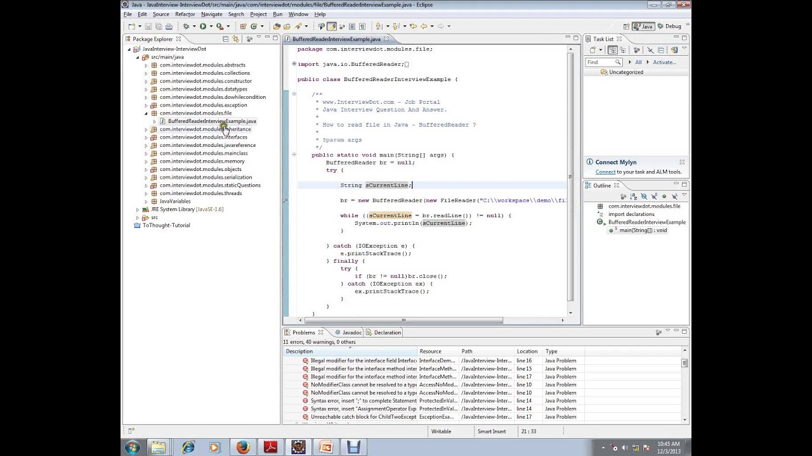The width and height of the screenshot is (812, 456).
Task: Toggle Categorized presentation in Task List
Action: [x=613, y=49]
